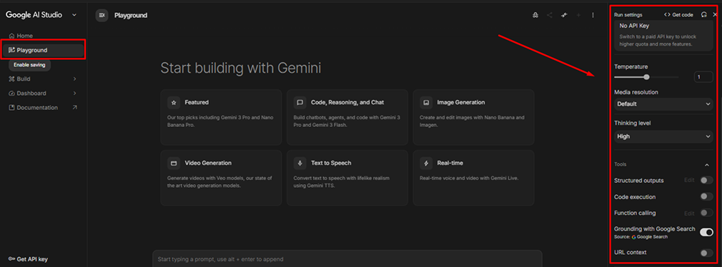The height and width of the screenshot is (267, 722).
Task: Toggle Structured outputs switch
Action: tap(706, 180)
